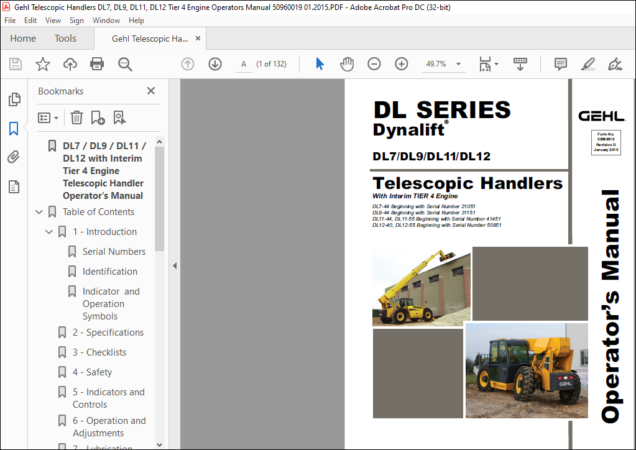Image resolution: width=636 pixels, height=450 pixels.
Task: Add a comment sticky note
Action: point(561,64)
